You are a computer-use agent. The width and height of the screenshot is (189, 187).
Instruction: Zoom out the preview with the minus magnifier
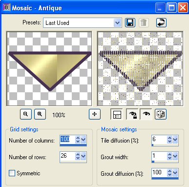(x=26, y=114)
